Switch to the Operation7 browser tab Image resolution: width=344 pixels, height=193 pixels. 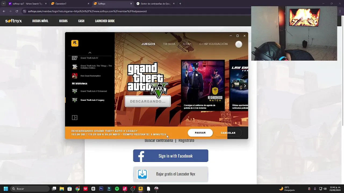click(x=70, y=4)
